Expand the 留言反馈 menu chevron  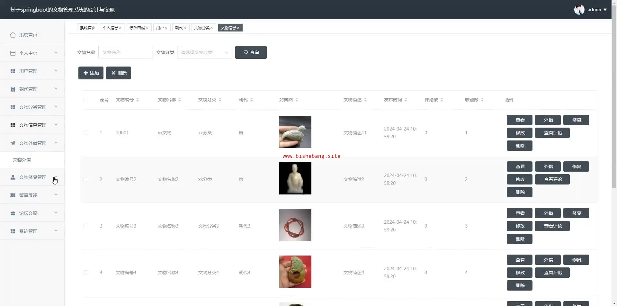[x=56, y=194]
